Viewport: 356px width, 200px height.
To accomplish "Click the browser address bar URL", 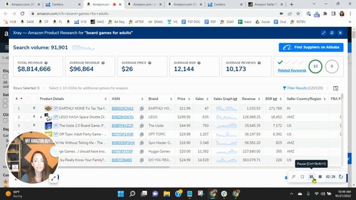I will pyautogui.click(x=73, y=13).
